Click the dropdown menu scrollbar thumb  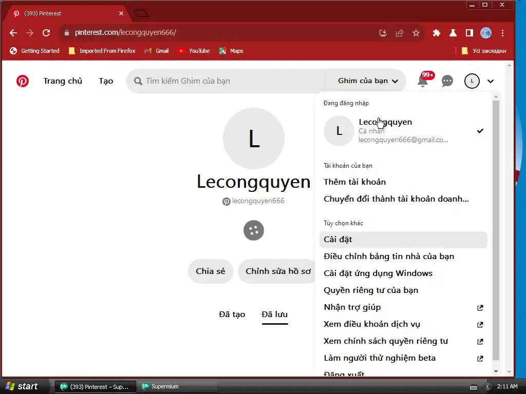pos(496,230)
